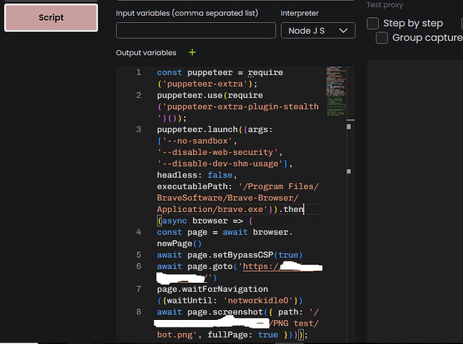463x344 pixels.
Task: Click 'headless: false' in the code
Action: coord(194,175)
